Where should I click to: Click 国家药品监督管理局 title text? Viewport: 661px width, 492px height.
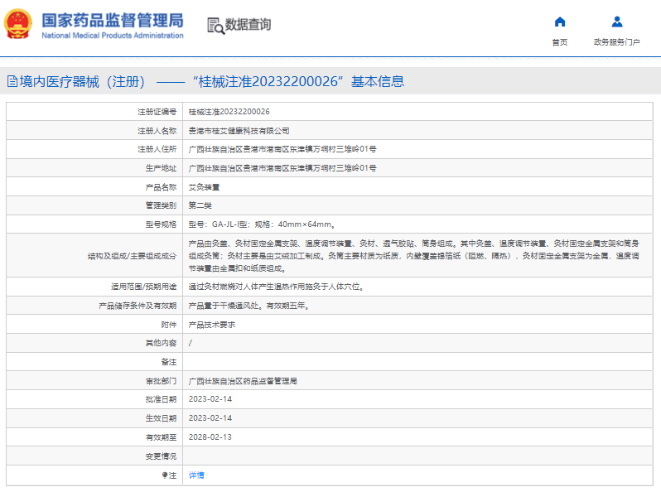(113, 20)
